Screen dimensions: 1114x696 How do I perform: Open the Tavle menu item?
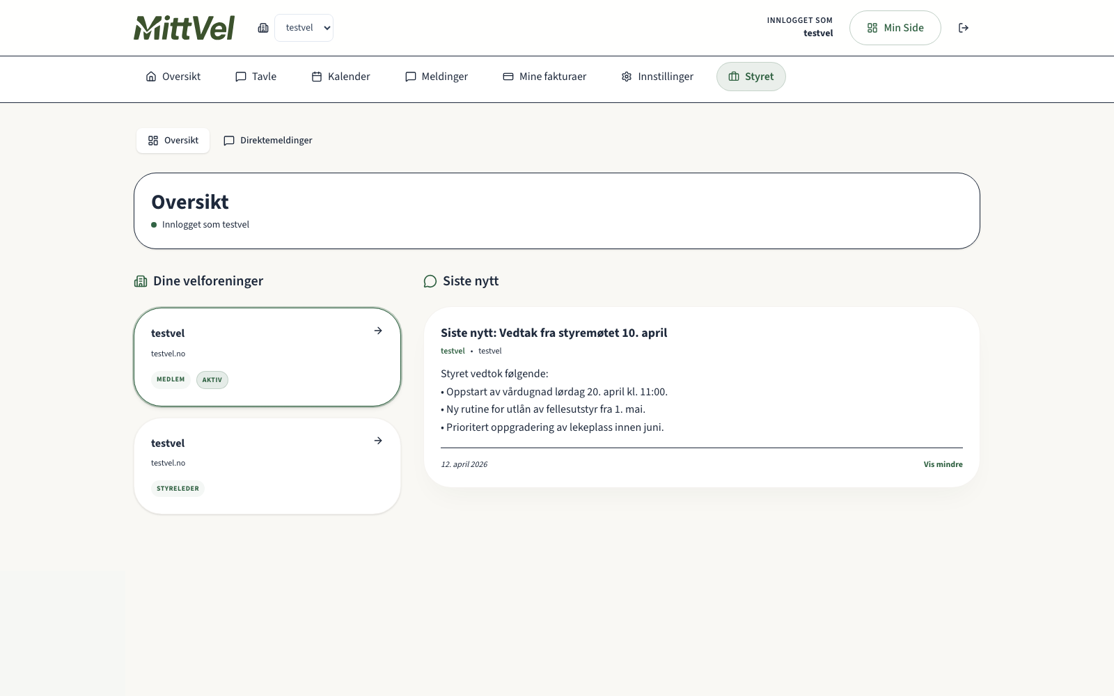pos(256,77)
